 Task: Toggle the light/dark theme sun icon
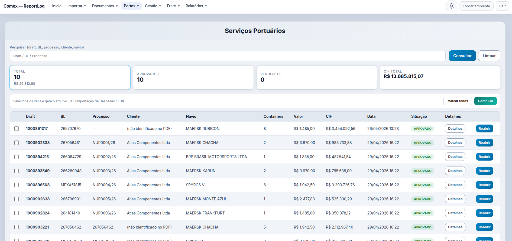(452, 6)
